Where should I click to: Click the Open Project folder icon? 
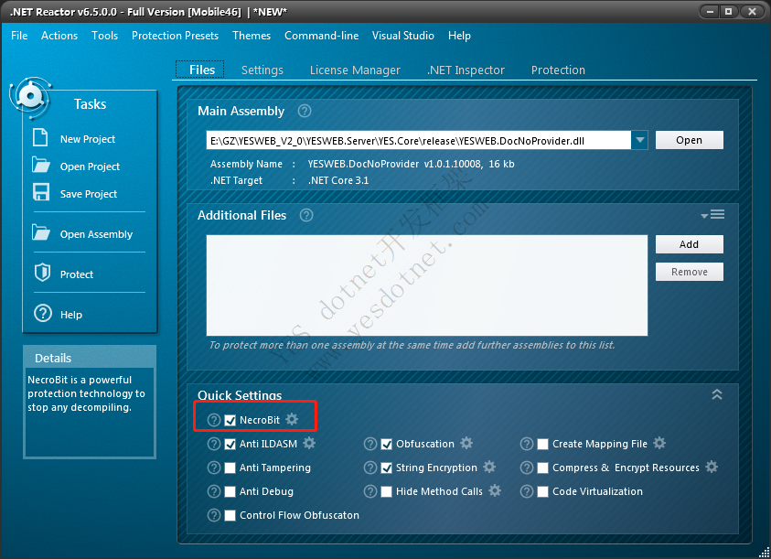(41, 165)
